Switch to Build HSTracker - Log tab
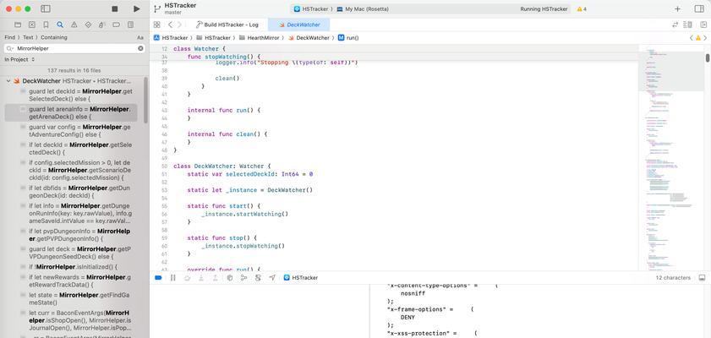The width and height of the screenshot is (711, 338). pyautogui.click(x=227, y=25)
